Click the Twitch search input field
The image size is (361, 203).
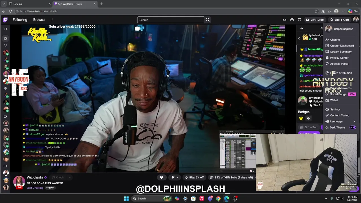(x=171, y=20)
